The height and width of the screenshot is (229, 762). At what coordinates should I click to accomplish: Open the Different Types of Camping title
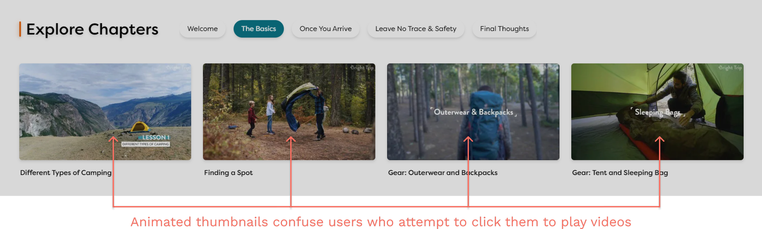coord(66,173)
